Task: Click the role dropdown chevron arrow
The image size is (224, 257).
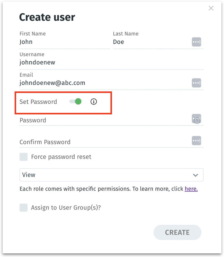Action: 196,175
